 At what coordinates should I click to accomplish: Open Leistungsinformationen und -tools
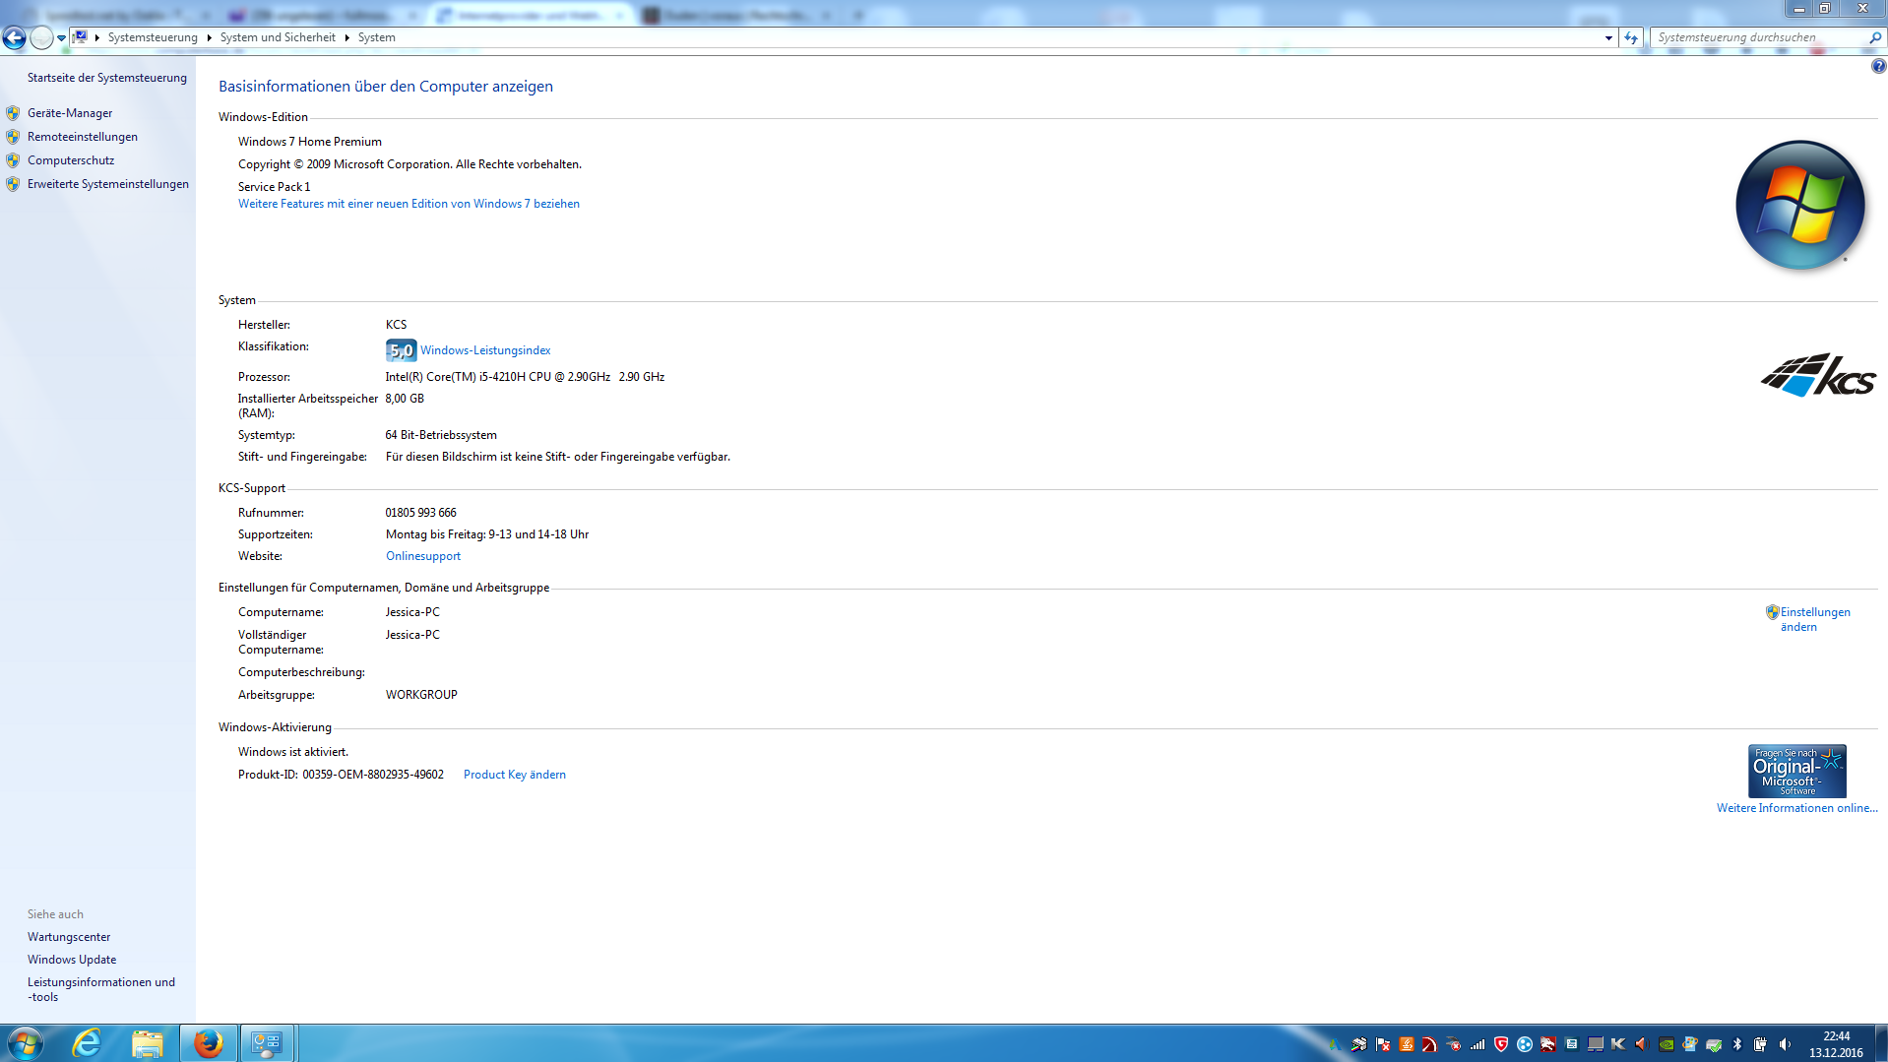click(101, 989)
